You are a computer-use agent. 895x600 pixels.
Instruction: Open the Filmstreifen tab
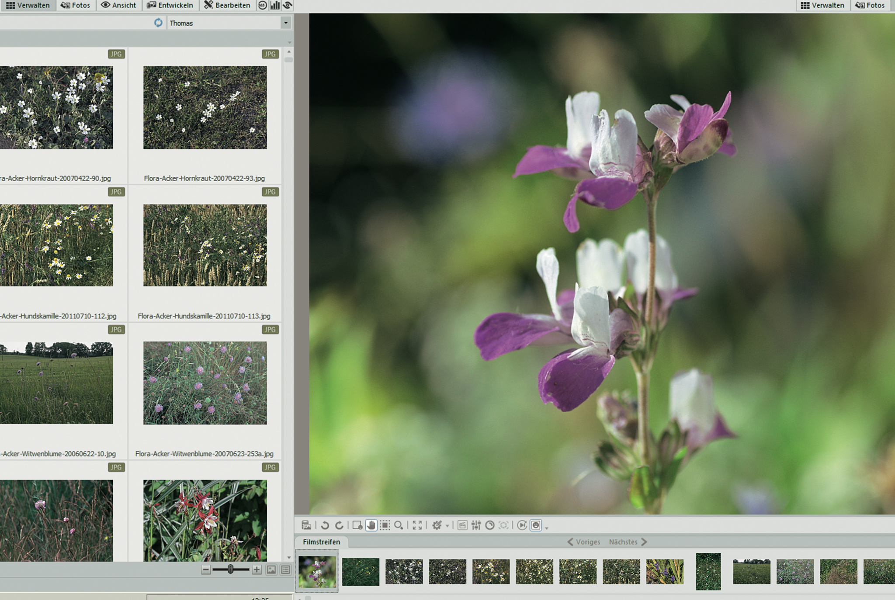pos(321,542)
